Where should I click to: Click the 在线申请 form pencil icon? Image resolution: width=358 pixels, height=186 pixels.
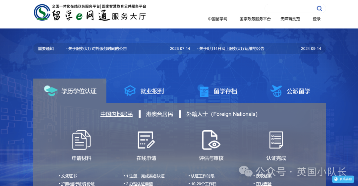[x=146, y=140]
